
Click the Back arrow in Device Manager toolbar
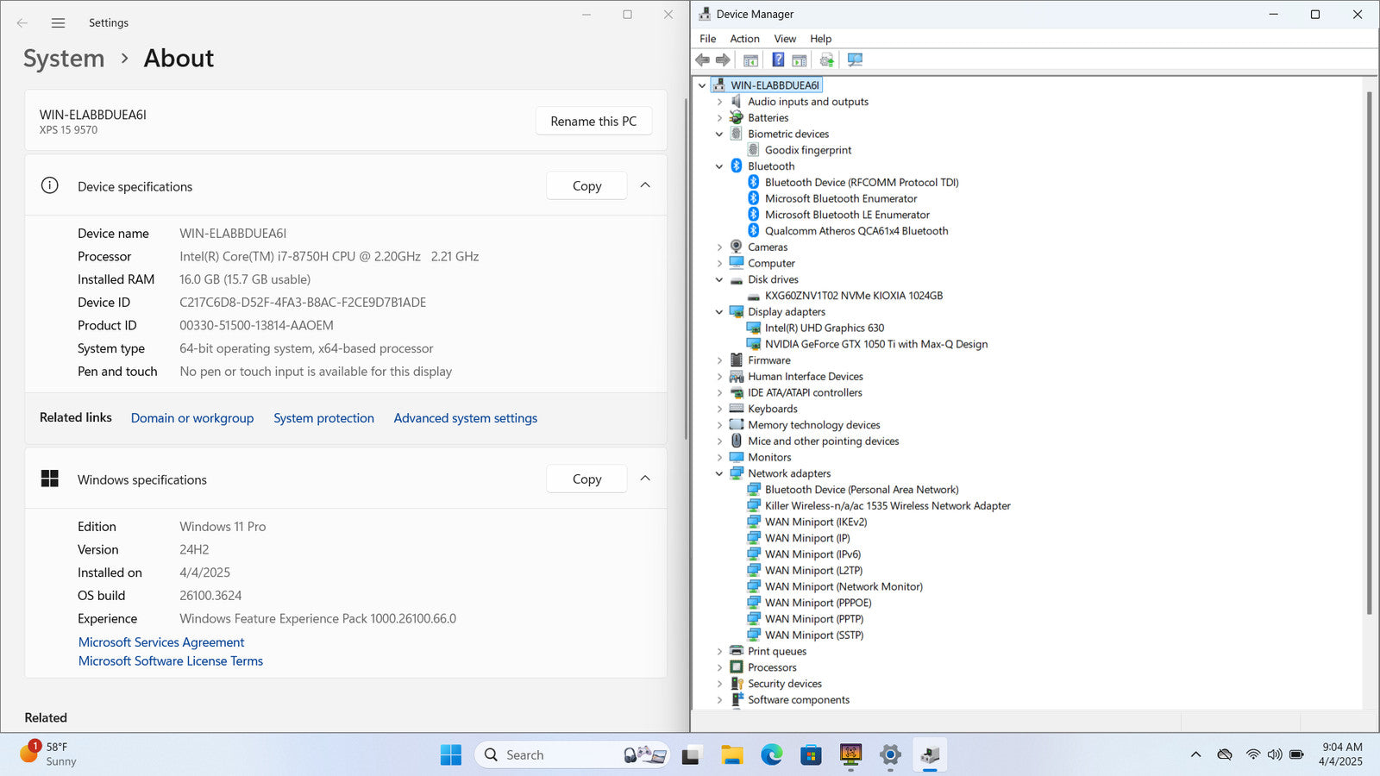click(702, 59)
